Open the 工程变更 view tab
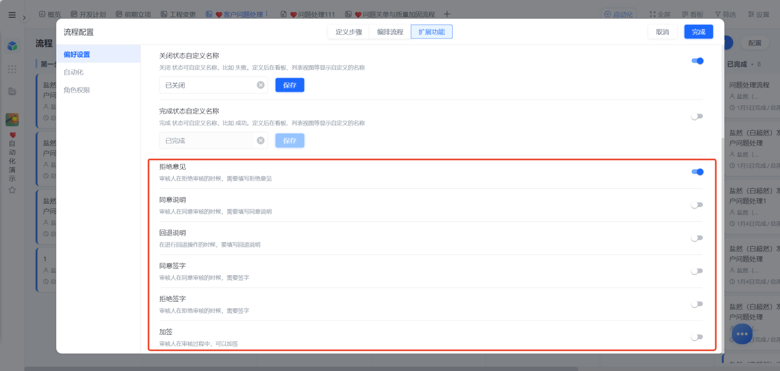Image resolution: width=780 pixels, height=371 pixels. pos(178,14)
